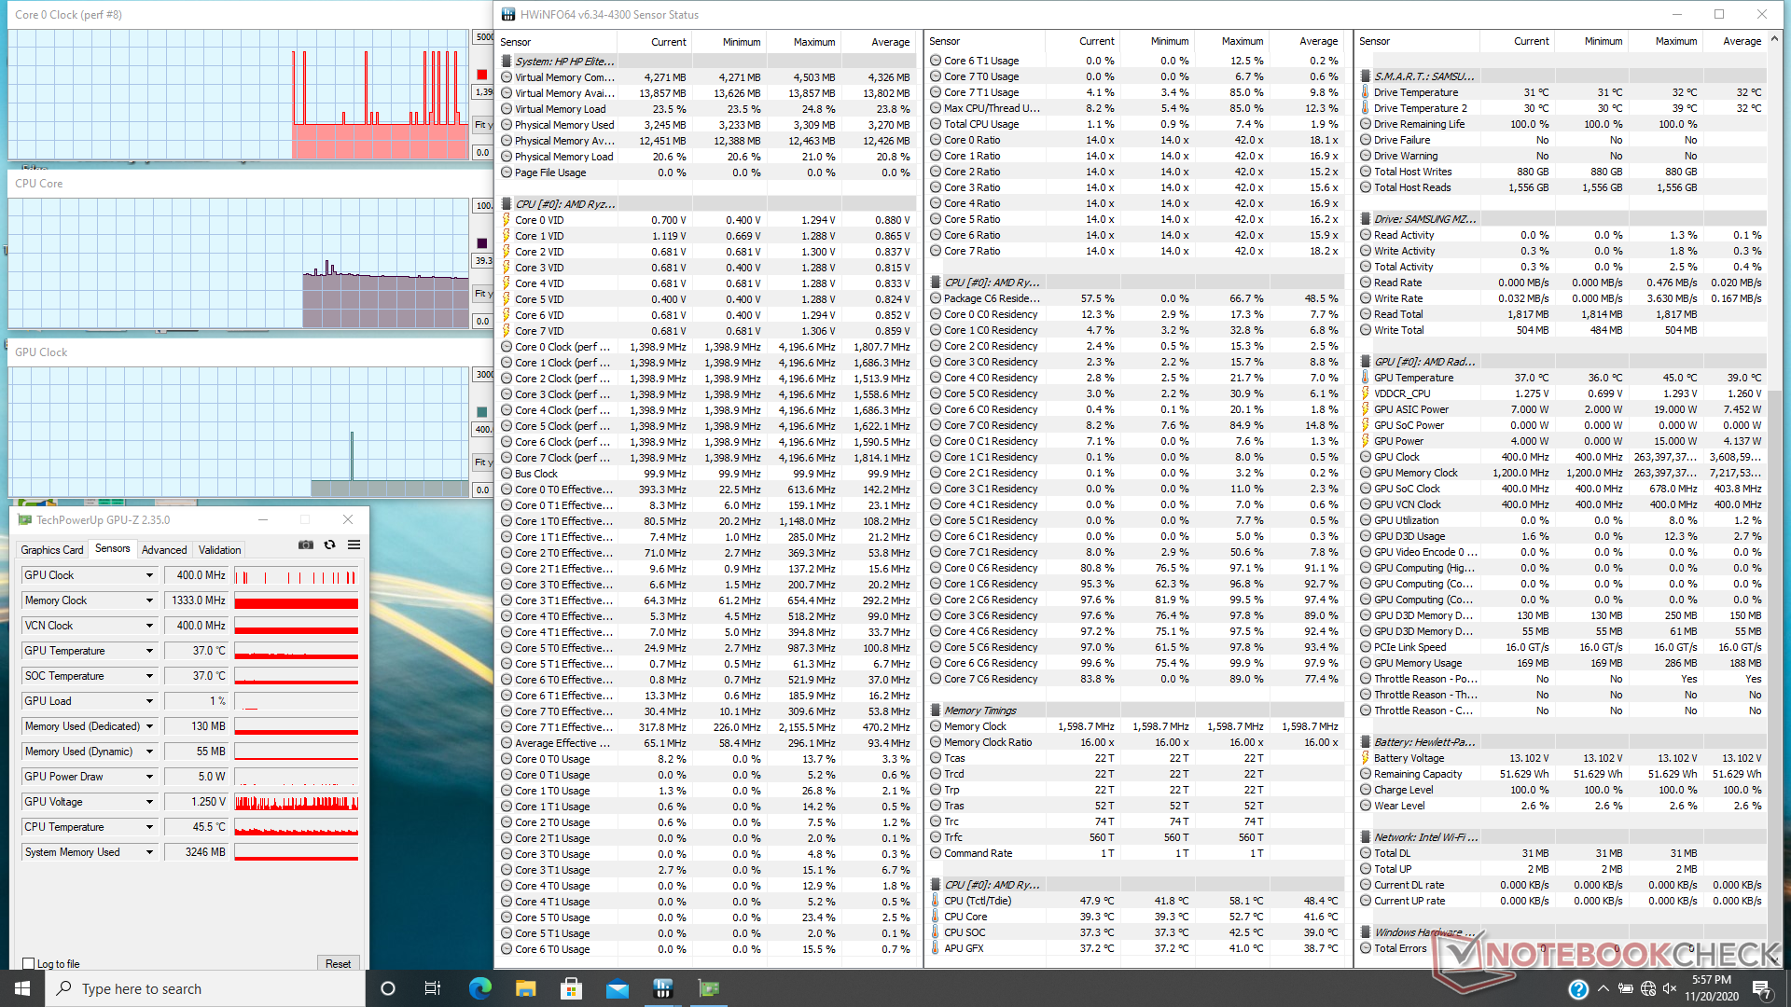Open the GPU Voltage sensor dropdown

click(149, 802)
